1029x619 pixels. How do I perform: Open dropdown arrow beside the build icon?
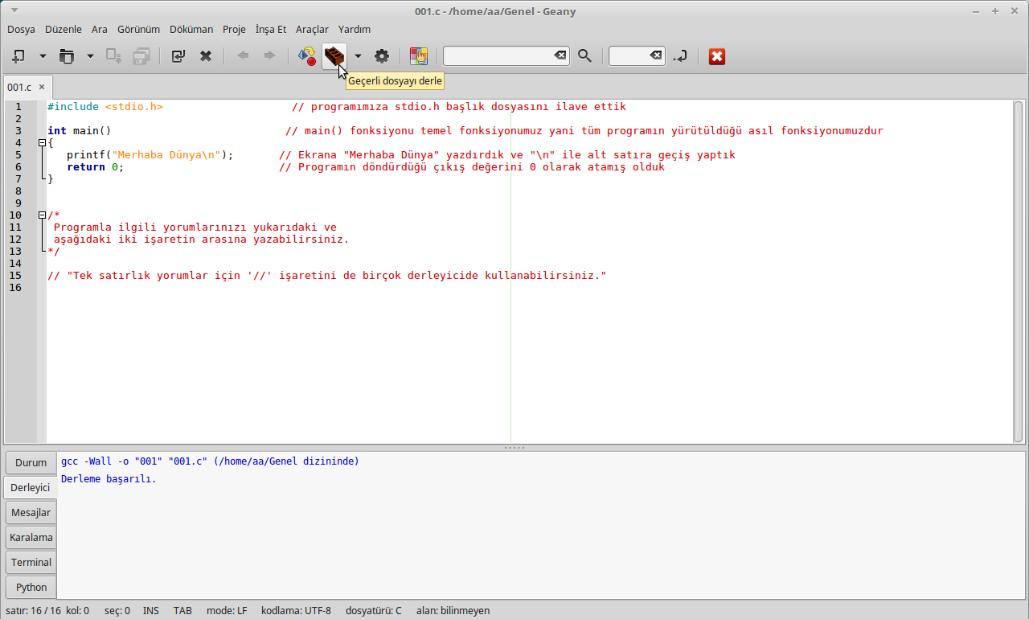coord(358,56)
